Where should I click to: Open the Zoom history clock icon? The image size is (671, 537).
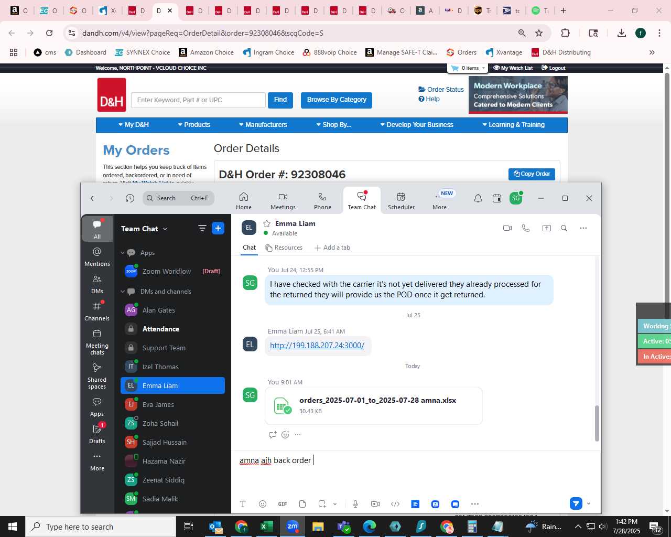click(130, 198)
